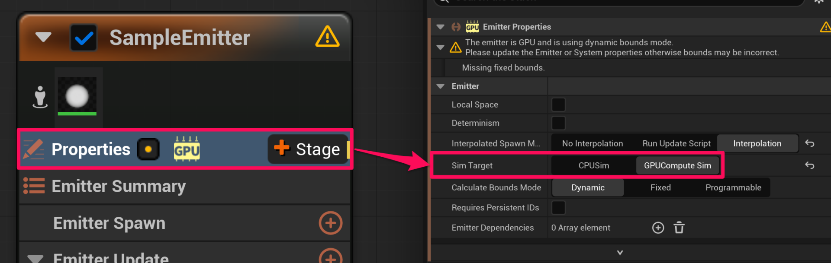Image resolution: width=831 pixels, height=263 pixels.
Task: Enable the Determinism checkbox
Action: tap(558, 123)
